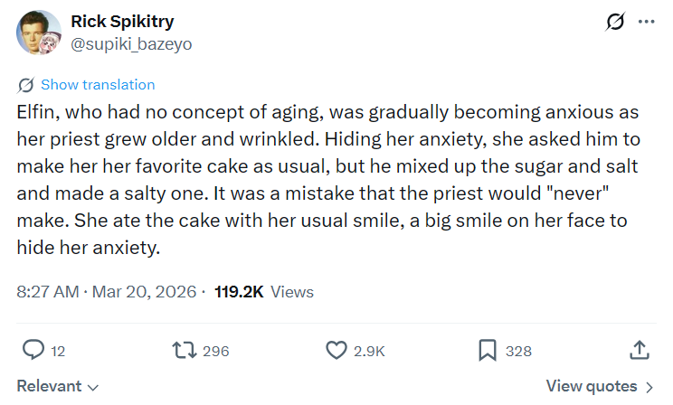Open View quotes

tap(599, 386)
